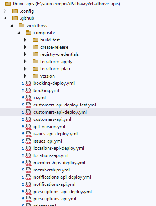This screenshot has width=156, height=206.
Task: Expand the build-test folder arrow
Action: [x=25, y=40]
